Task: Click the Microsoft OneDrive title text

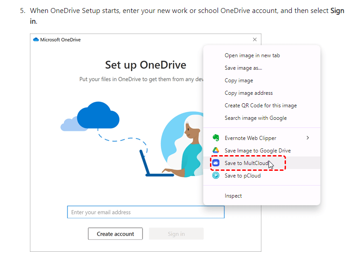Action: coord(60,40)
